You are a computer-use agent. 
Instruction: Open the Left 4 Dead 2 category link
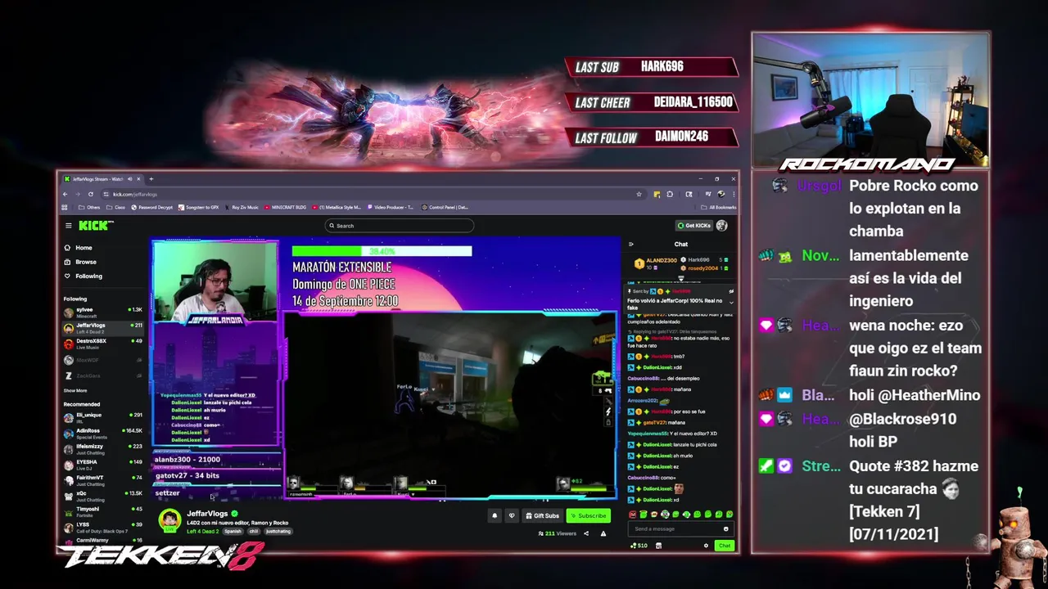[203, 531]
